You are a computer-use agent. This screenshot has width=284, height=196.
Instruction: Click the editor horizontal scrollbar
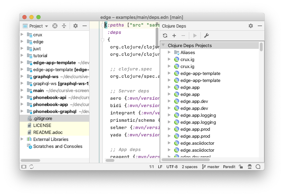point(110,160)
